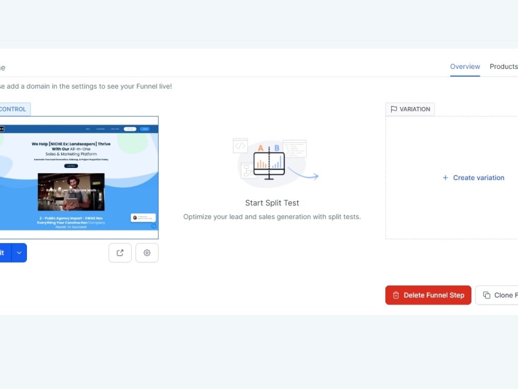Click the A/B split test illustration

(x=275, y=162)
